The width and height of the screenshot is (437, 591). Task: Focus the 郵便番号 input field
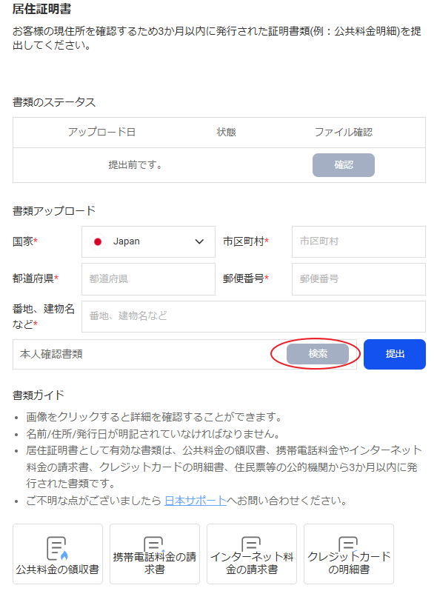click(x=358, y=279)
